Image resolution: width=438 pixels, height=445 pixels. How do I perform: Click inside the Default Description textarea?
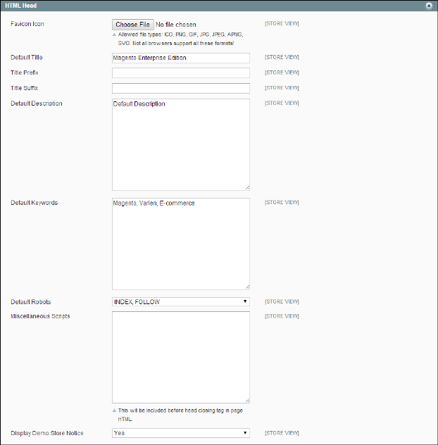tap(180, 144)
